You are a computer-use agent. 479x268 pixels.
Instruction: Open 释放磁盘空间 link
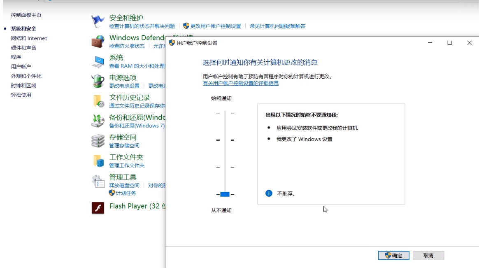point(124,185)
